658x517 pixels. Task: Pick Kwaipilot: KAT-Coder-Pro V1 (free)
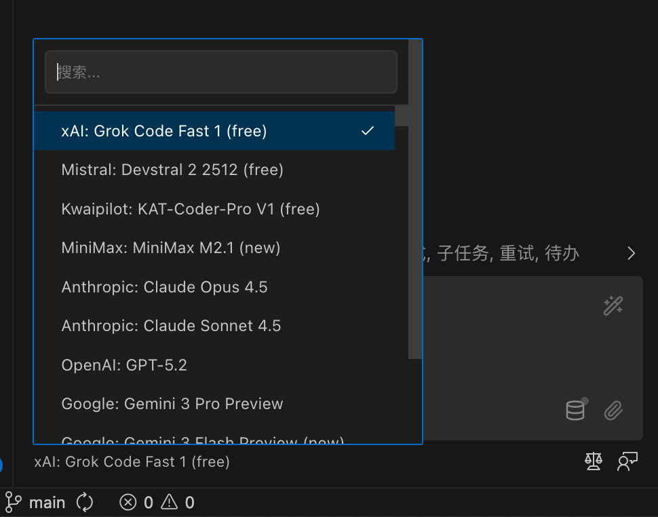(214, 209)
